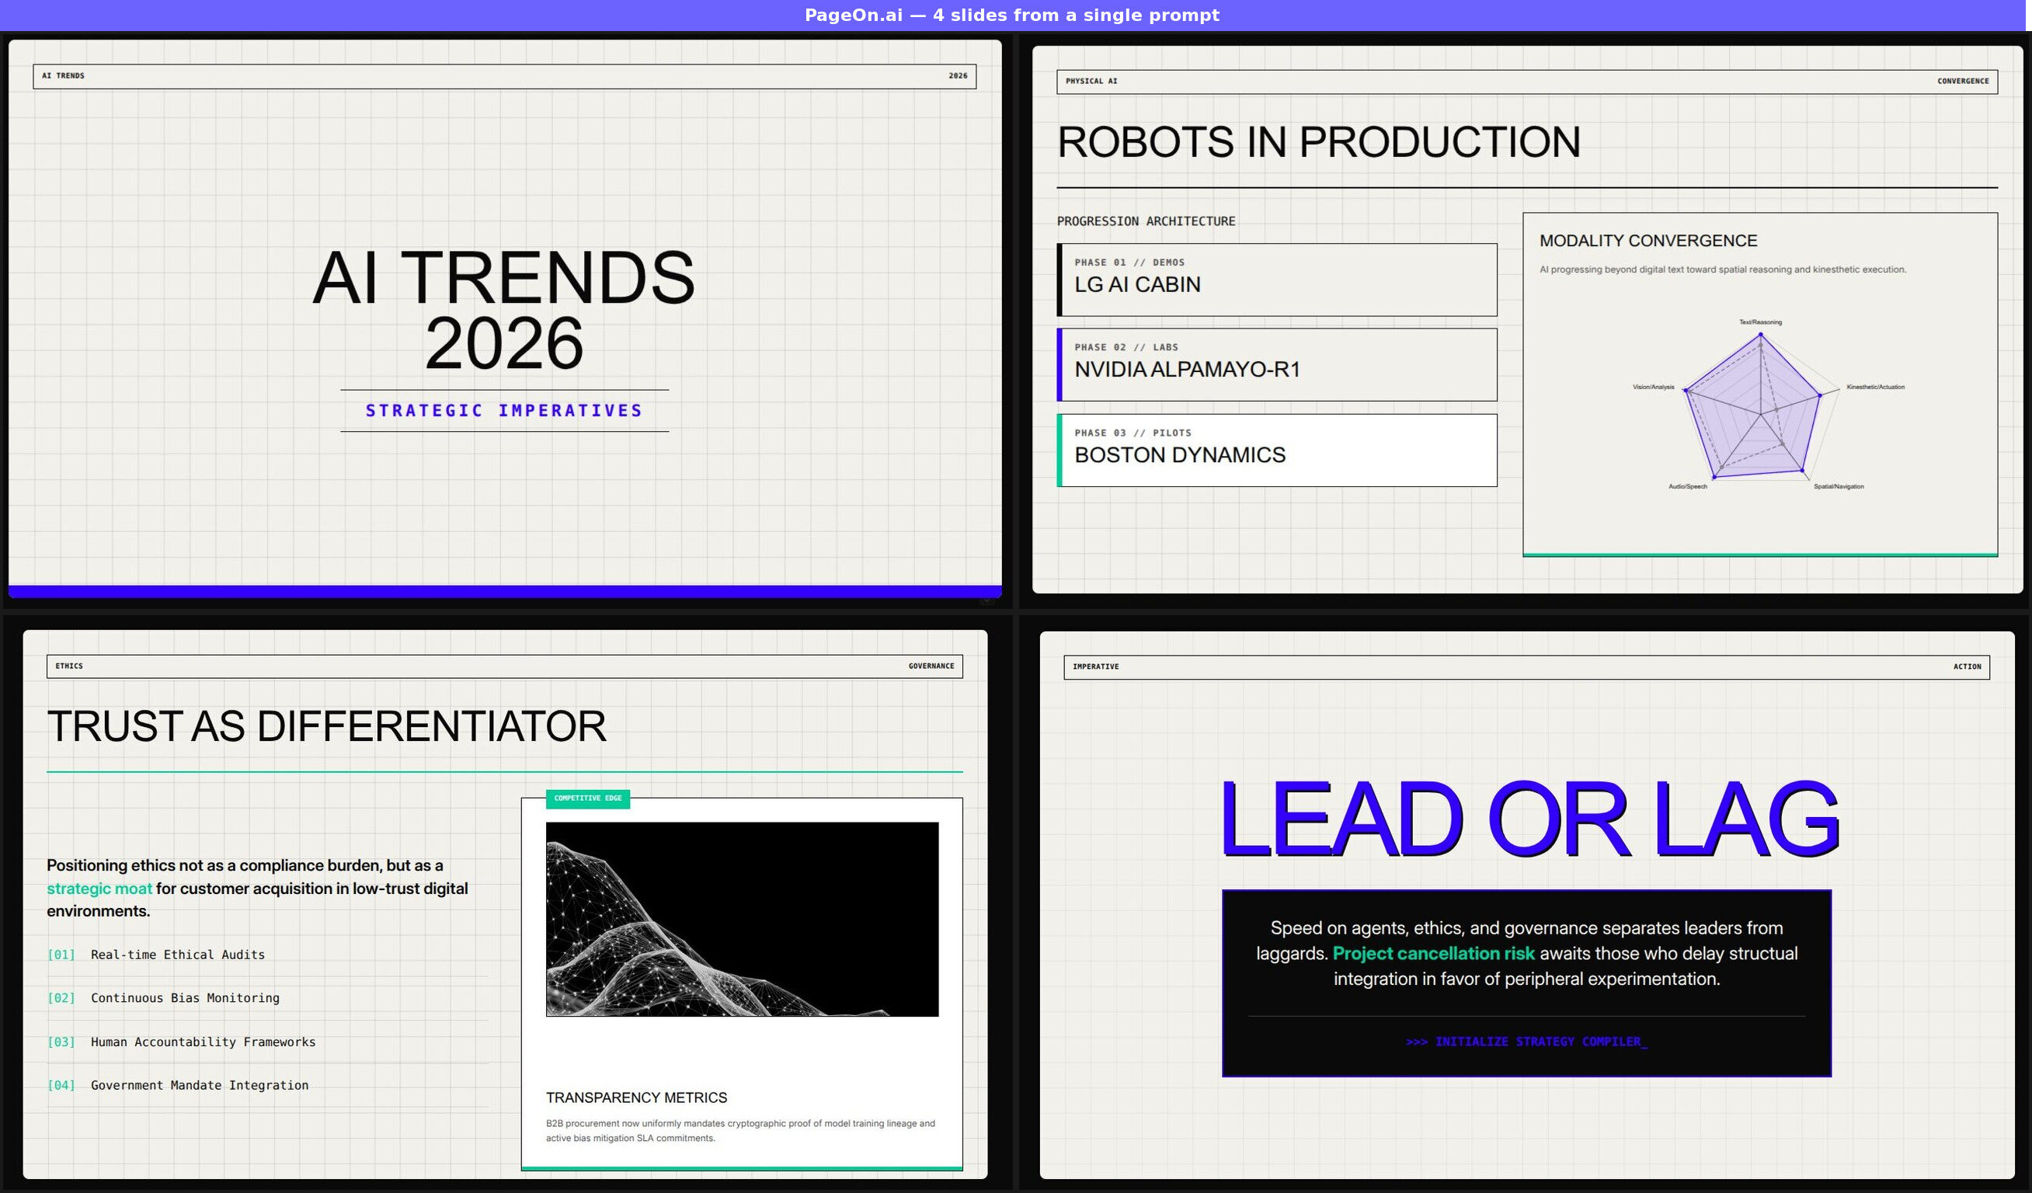The height and width of the screenshot is (1193, 2032).
Task: Click the INITIALIZE STRATEGY COMPILER button
Action: [x=1526, y=1041]
